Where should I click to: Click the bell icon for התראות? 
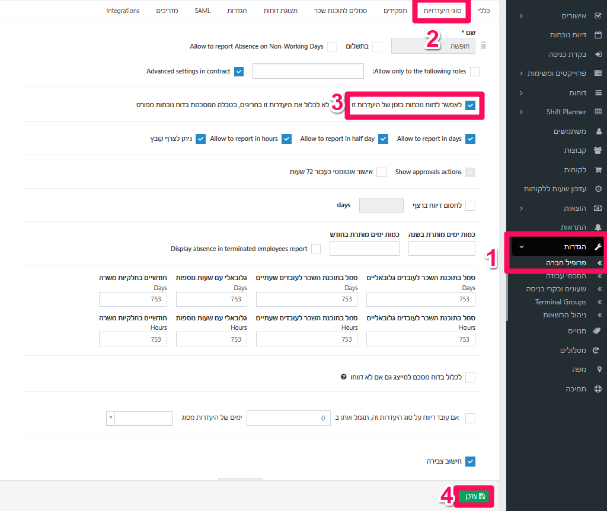[598, 227]
